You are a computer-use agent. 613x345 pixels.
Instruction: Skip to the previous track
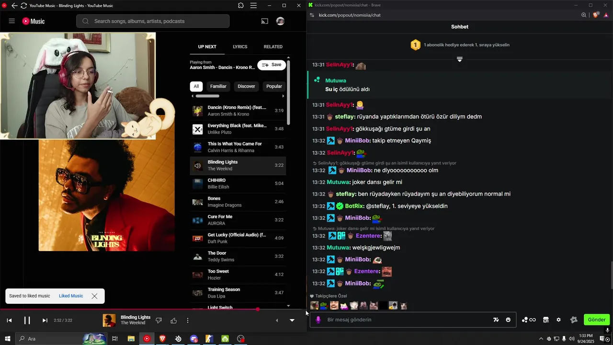[9, 320]
